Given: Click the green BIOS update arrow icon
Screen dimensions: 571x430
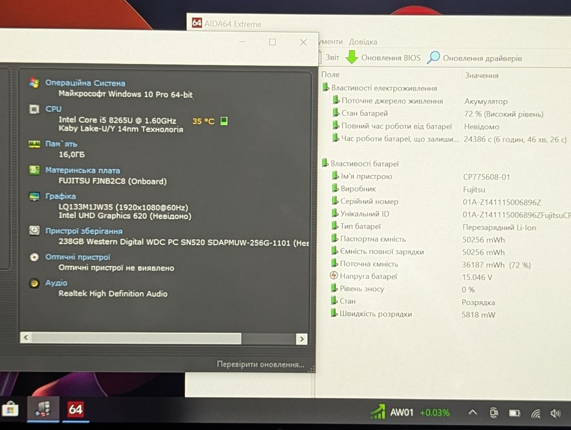Looking at the screenshot, I should [352, 57].
